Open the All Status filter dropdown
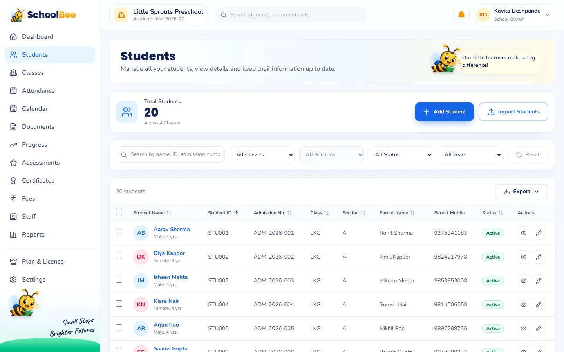The width and height of the screenshot is (564, 352). (x=401, y=155)
